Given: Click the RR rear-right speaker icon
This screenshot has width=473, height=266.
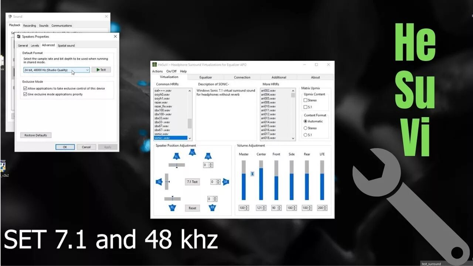Looking at the screenshot, I should (212, 208).
